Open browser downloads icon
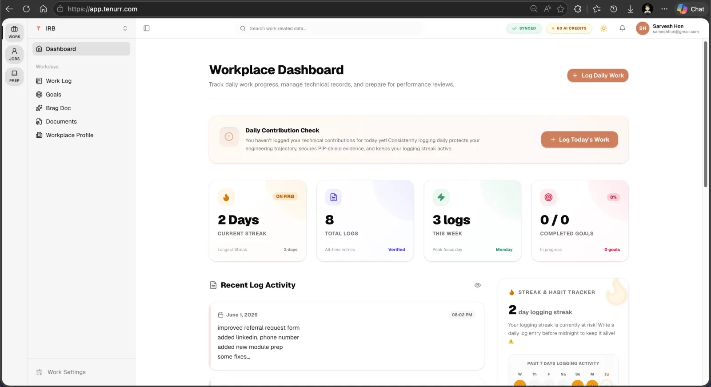This screenshot has width=711, height=387. tap(631, 9)
